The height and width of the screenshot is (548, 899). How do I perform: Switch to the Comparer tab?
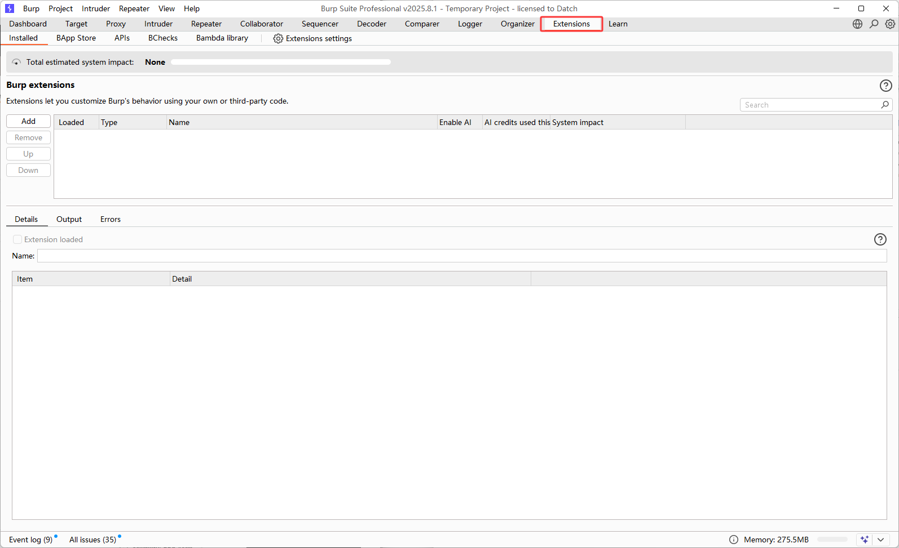(422, 24)
